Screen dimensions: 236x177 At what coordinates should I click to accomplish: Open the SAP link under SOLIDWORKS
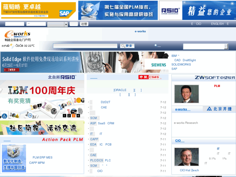point(174,69)
